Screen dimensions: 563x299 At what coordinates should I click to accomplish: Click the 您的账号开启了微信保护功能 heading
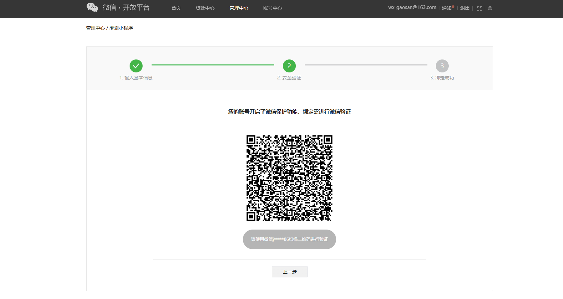(x=289, y=112)
